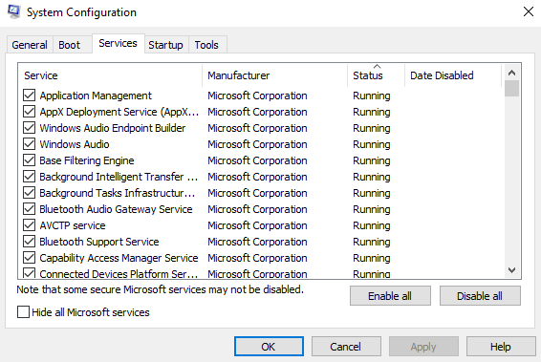Click the scroll up arrow of services list
Screen dimensions: 541x362
[x=511, y=73]
